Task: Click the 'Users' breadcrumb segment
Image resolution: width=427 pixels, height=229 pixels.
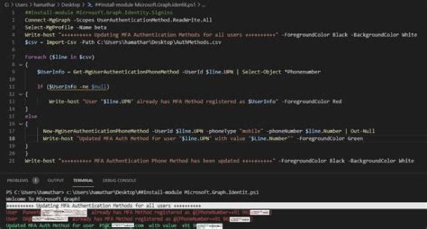Action: (x=21, y=5)
